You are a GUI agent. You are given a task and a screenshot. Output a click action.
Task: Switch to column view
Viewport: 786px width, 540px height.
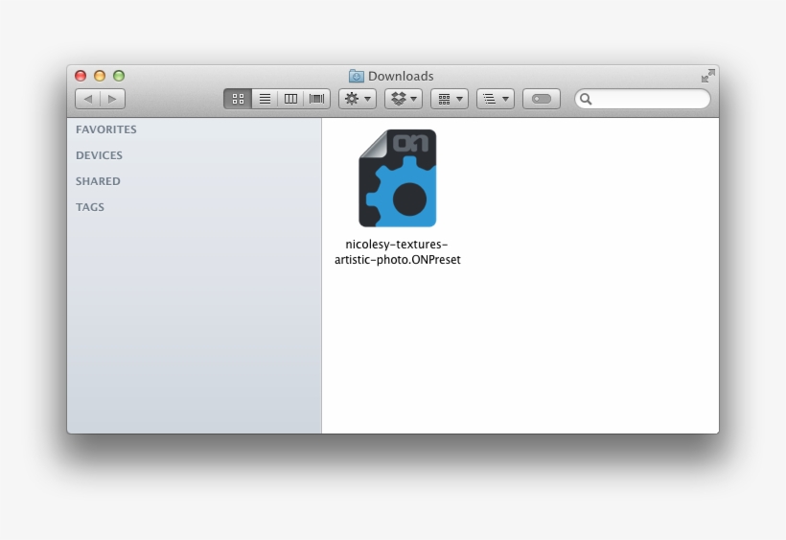pyautogui.click(x=290, y=99)
